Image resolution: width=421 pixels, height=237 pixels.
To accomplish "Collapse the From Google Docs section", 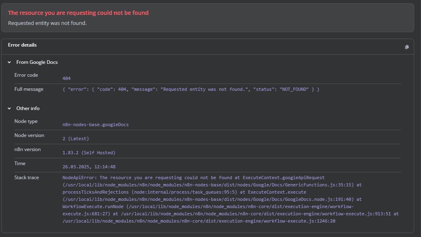I will (x=9, y=62).
